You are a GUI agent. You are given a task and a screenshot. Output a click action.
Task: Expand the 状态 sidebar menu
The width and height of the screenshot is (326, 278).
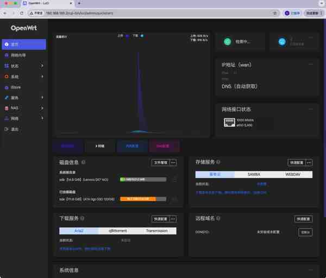[x=42, y=66]
